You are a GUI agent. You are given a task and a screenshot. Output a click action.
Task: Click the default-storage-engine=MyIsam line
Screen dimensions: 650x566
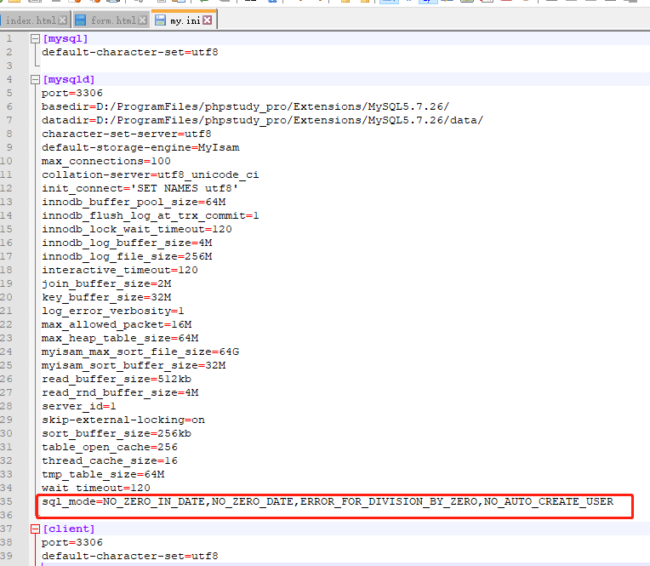pos(140,147)
